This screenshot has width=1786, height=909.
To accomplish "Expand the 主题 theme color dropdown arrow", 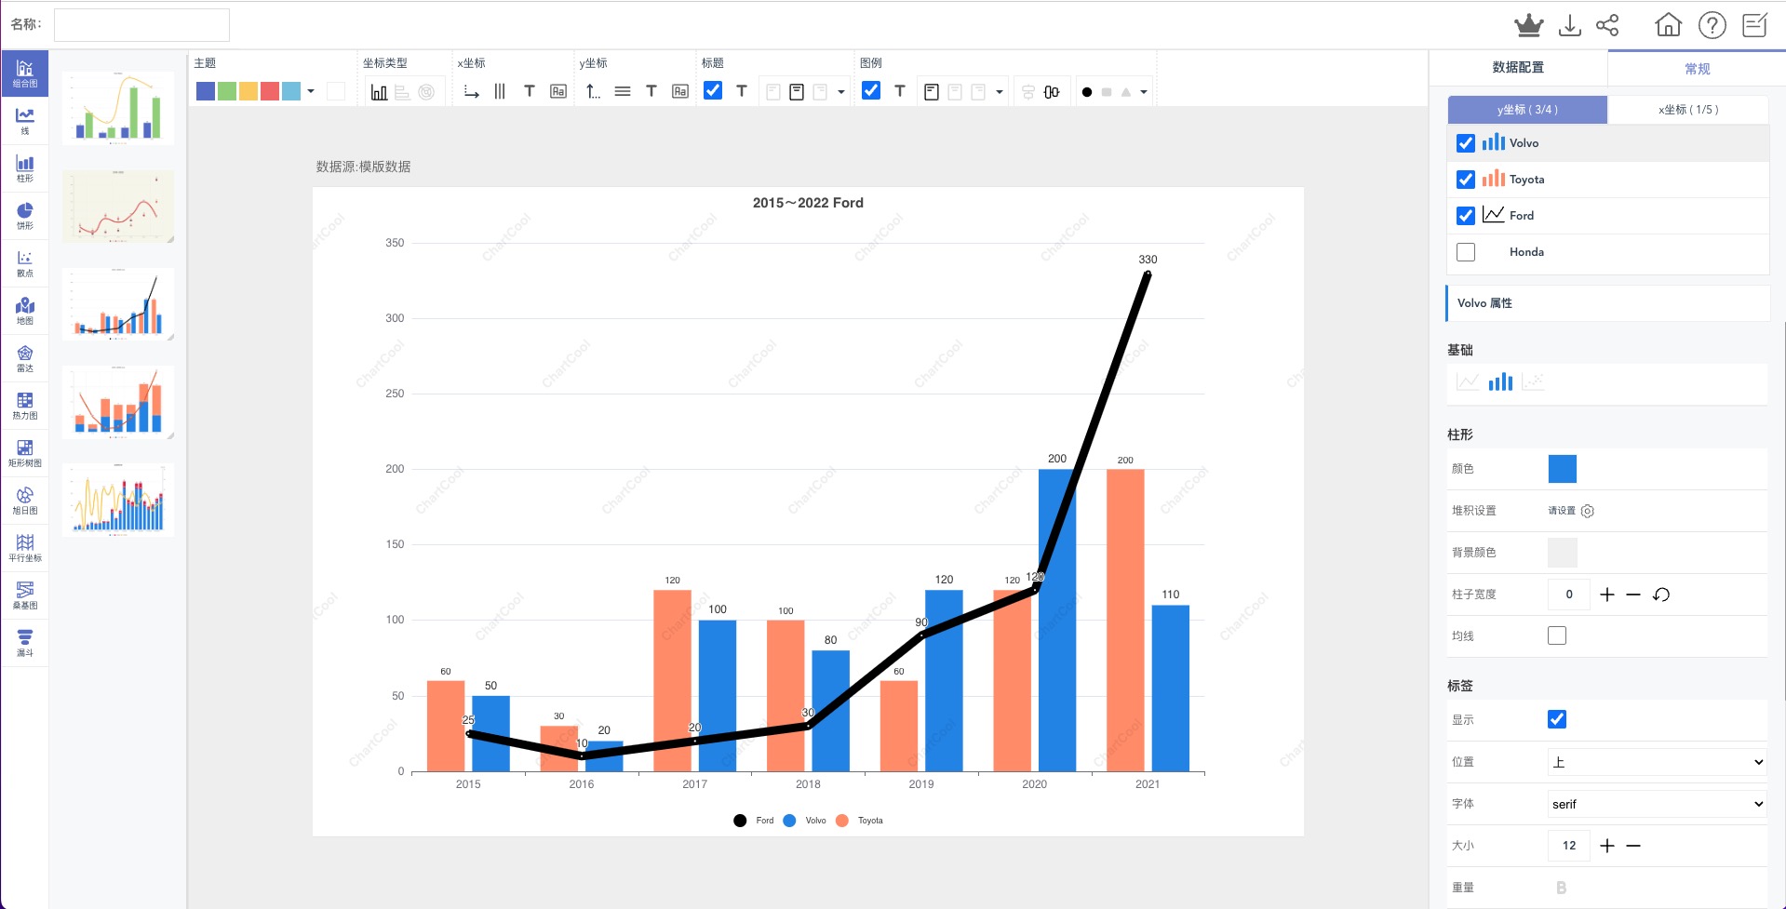I will (311, 91).
